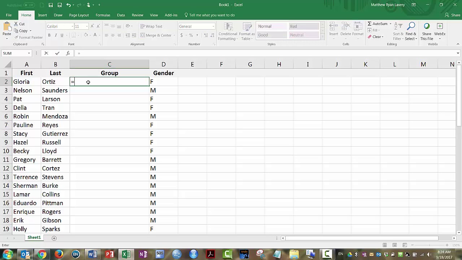Image resolution: width=462 pixels, height=260 pixels.
Task: Click the Share This File icon
Action: [427, 31]
